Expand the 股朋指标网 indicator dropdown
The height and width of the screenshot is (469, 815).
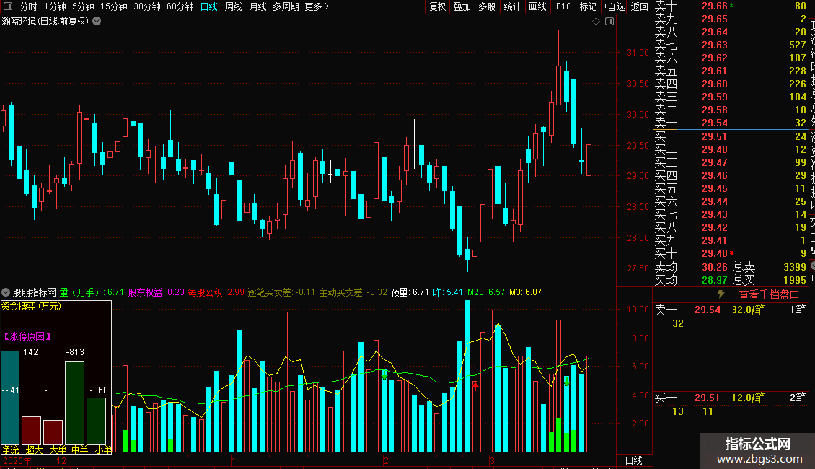6,292
